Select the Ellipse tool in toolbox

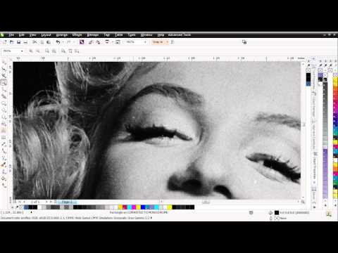(x=4, y=110)
